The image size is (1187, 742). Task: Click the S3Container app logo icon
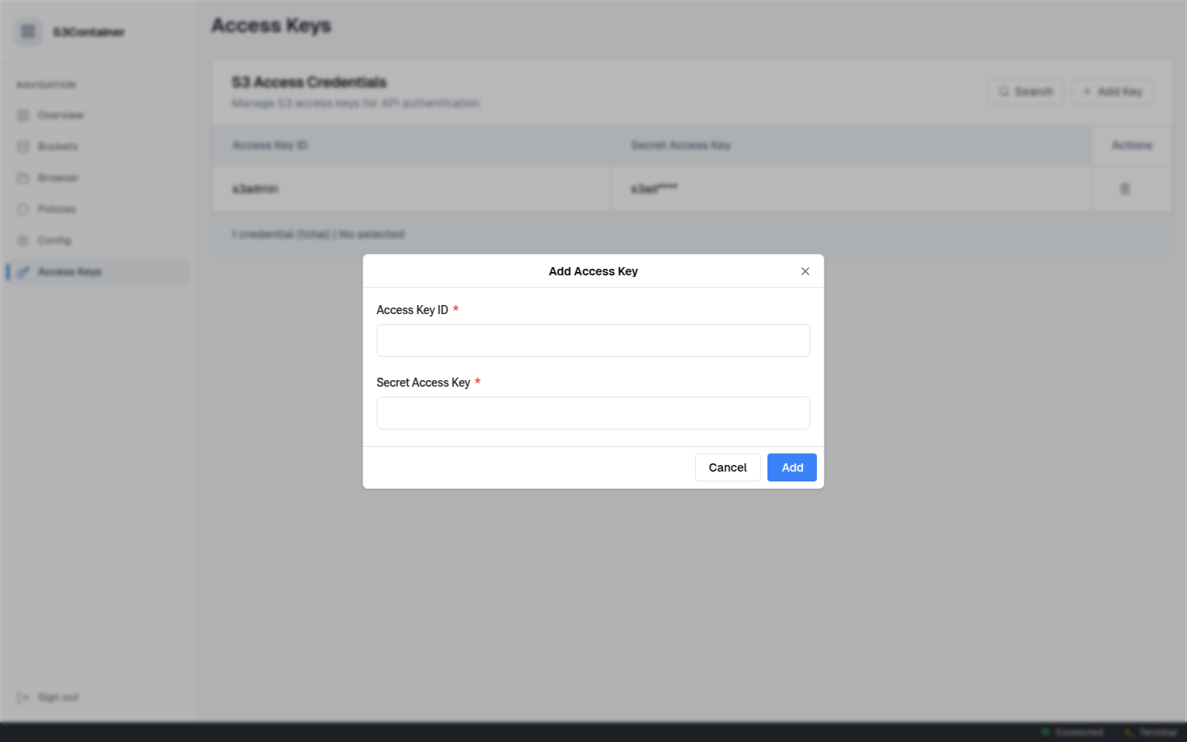point(27,31)
